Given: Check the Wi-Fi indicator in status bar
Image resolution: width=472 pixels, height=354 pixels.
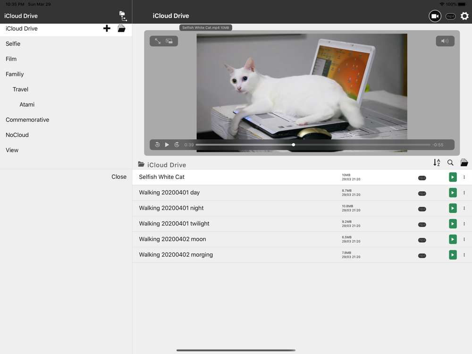Looking at the screenshot, I should (442, 4).
